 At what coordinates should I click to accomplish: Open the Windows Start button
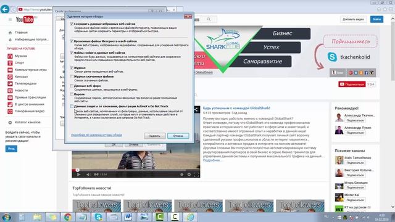(6, 217)
